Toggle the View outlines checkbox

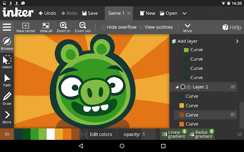[141, 27]
